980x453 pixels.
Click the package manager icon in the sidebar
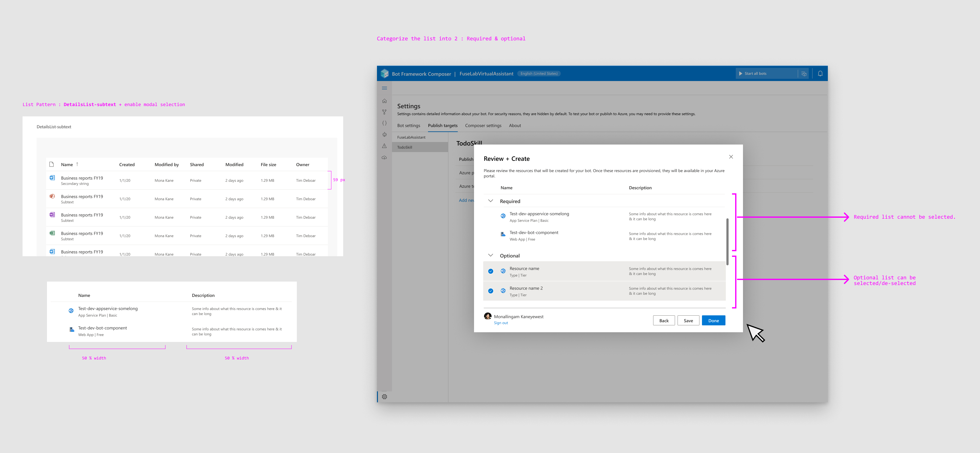(384, 134)
